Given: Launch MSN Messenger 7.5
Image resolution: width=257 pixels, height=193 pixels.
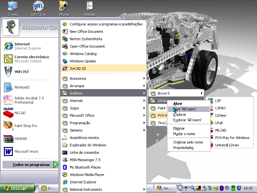Looking at the screenshot, I should click(x=103, y=160).
